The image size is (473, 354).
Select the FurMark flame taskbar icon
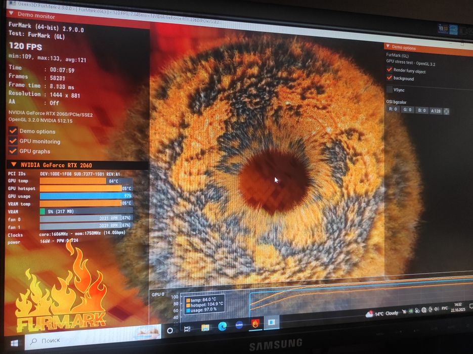click(x=255, y=324)
